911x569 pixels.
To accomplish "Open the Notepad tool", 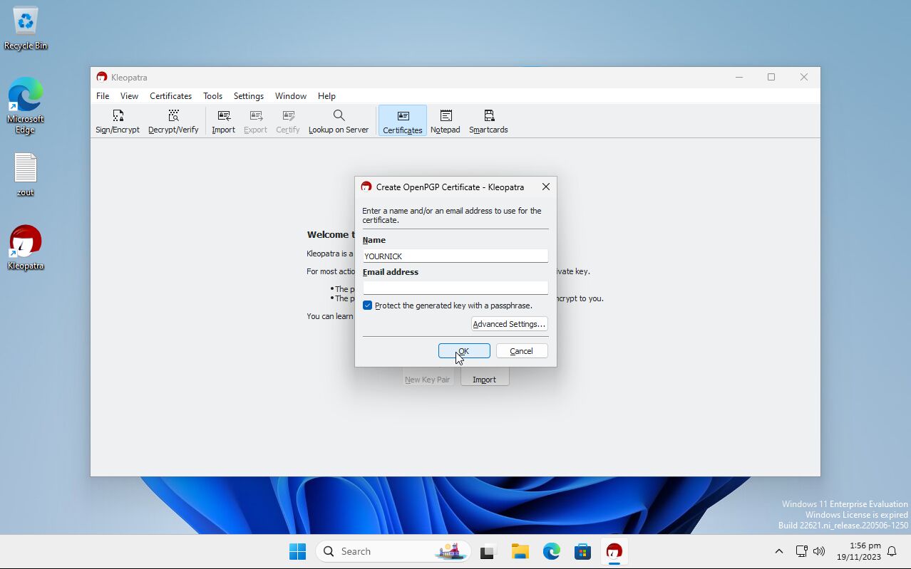I will tap(446, 121).
